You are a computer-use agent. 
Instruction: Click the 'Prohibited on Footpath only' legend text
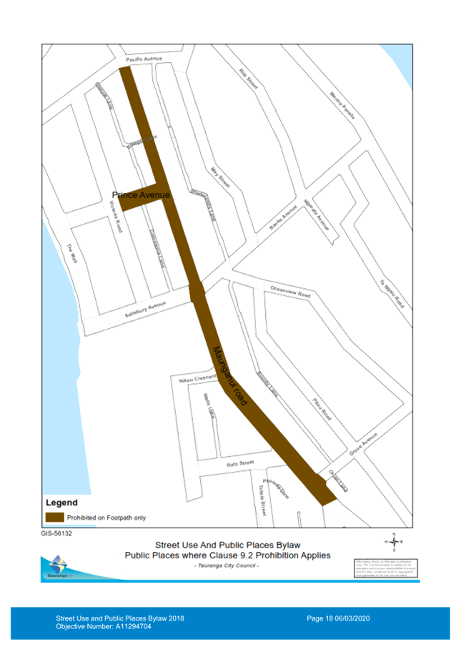(x=106, y=517)
